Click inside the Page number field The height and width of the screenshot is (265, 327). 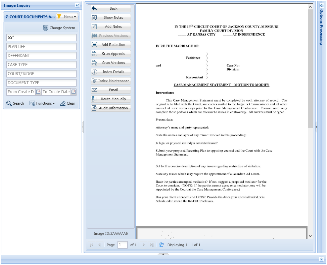pos(122,245)
